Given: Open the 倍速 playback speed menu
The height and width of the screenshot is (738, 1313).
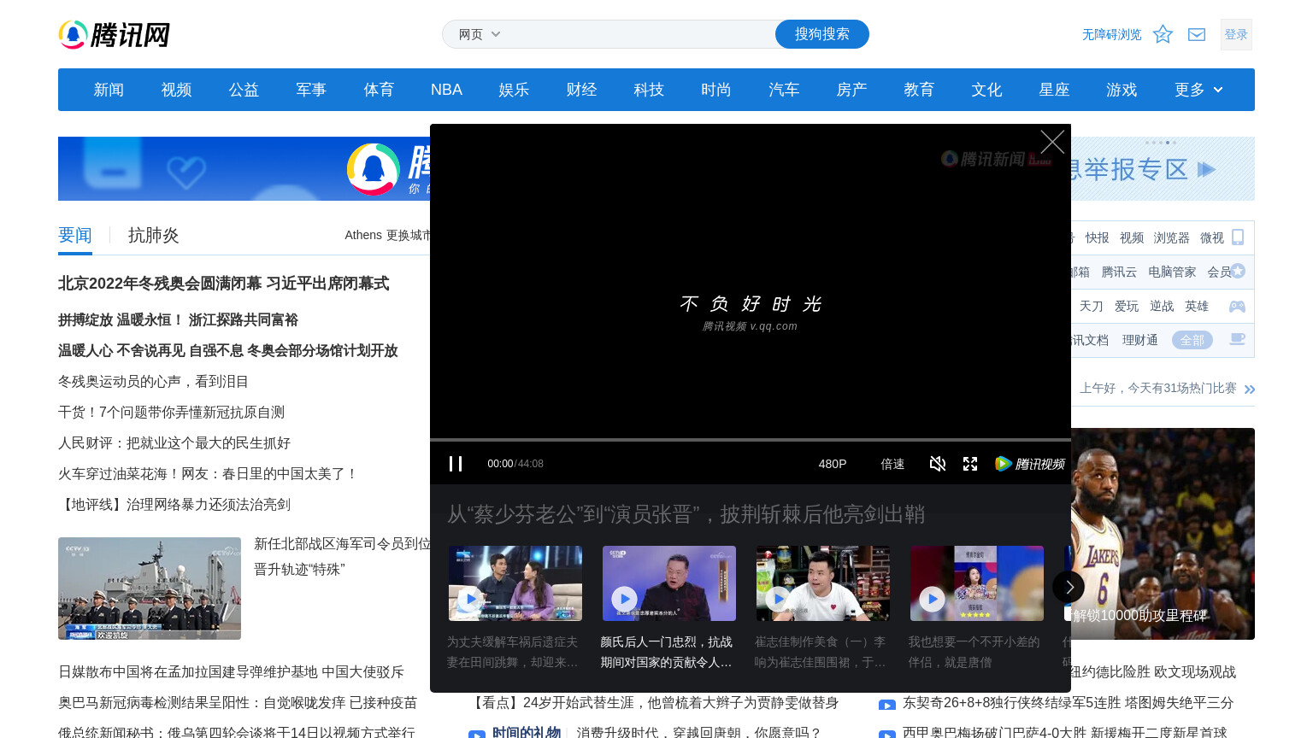Looking at the screenshot, I should coord(892,464).
